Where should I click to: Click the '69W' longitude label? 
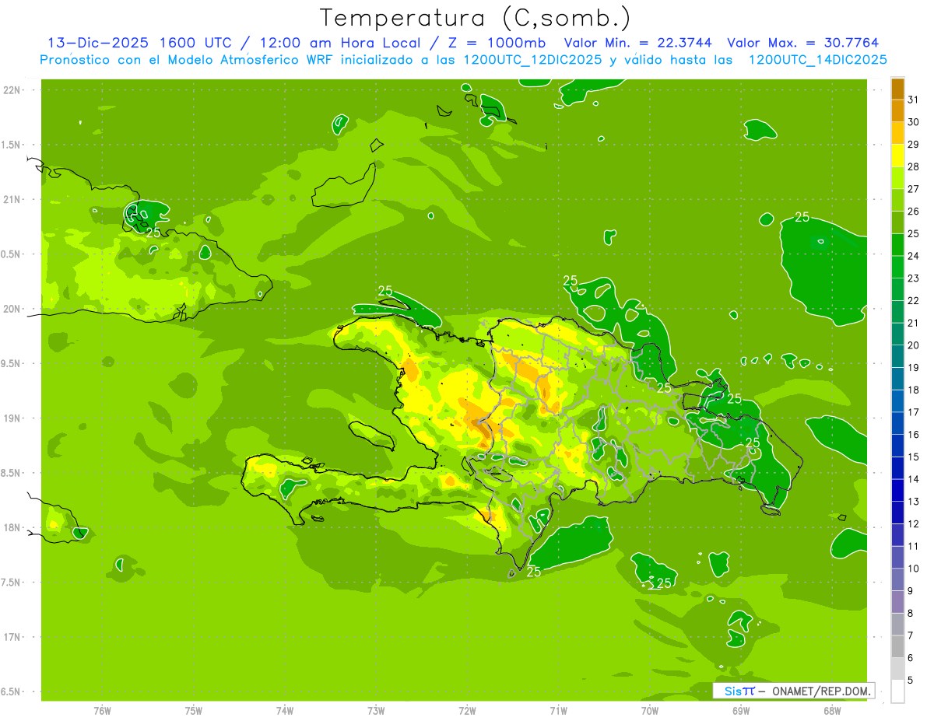coord(740,710)
